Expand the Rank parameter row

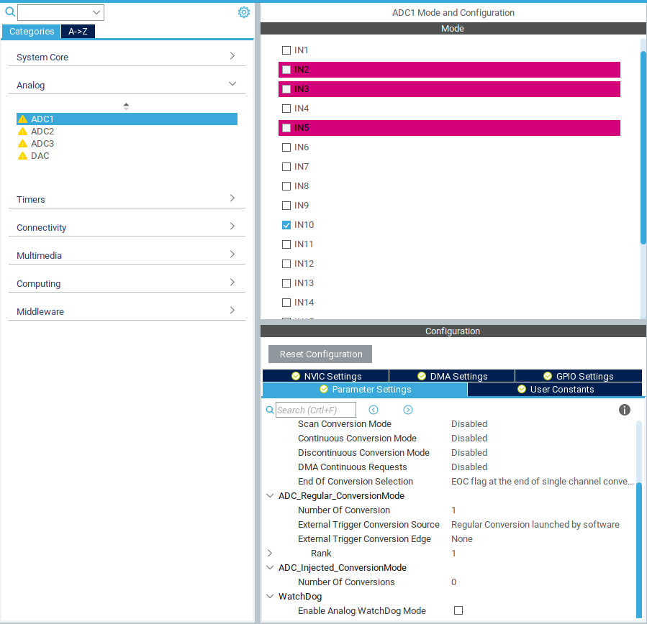click(270, 553)
